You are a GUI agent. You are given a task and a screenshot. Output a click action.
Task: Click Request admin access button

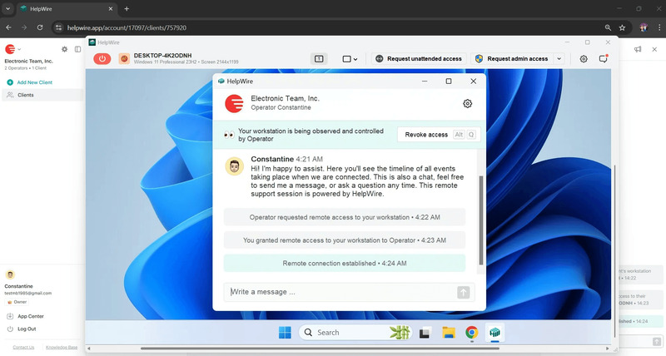[512, 58]
